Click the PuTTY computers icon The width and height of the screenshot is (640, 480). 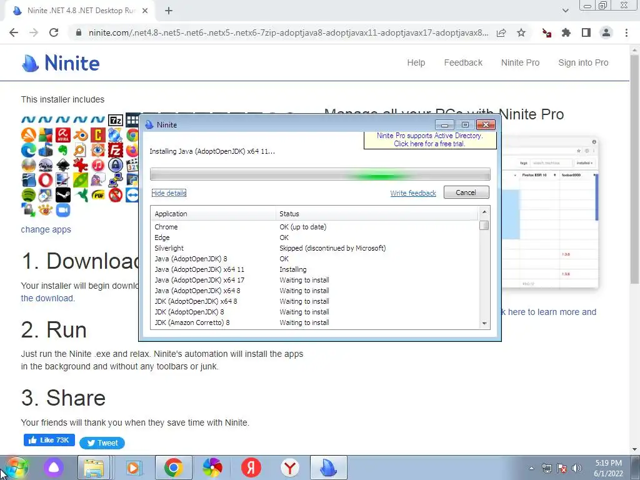(x=116, y=180)
